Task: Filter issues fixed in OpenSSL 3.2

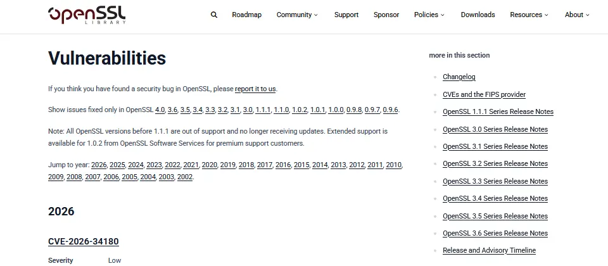Action: (222, 110)
